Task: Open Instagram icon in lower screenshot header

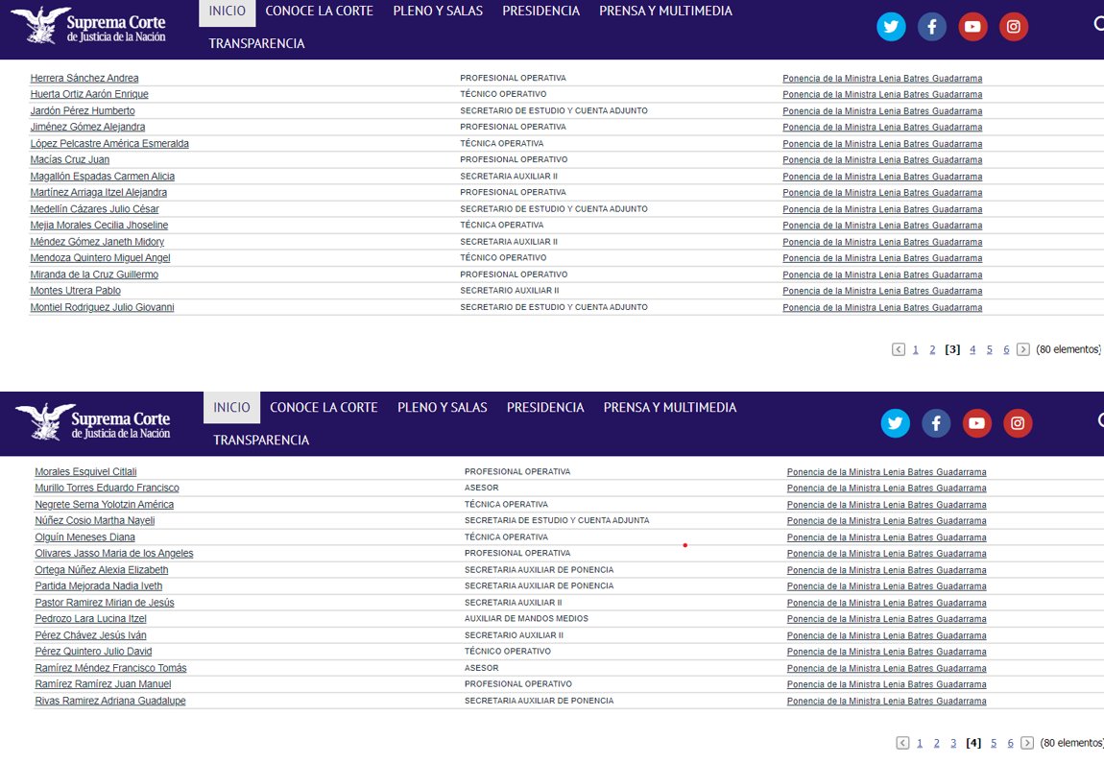Action: click(x=1018, y=423)
